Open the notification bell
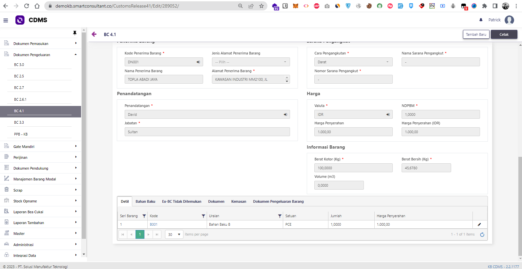Screen dimensions: 522x269 [481, 20]
